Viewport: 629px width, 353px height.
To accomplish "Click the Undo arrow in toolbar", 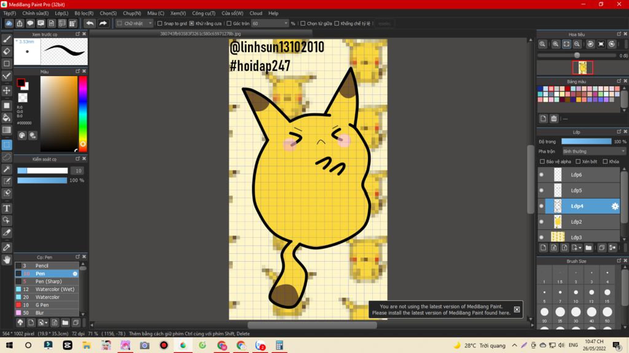I will click(90, 23).
